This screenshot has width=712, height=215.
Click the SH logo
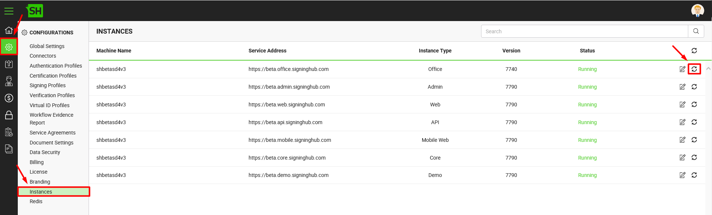point(35,11)
